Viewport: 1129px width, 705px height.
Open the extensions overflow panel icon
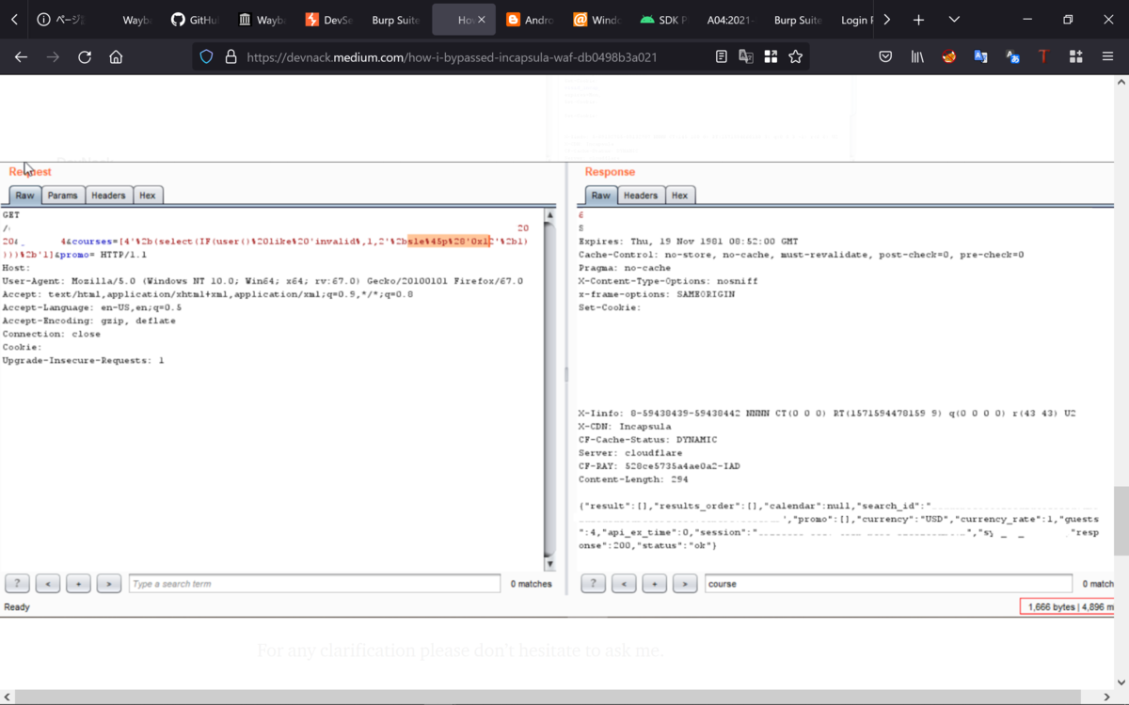point(1075,57)
